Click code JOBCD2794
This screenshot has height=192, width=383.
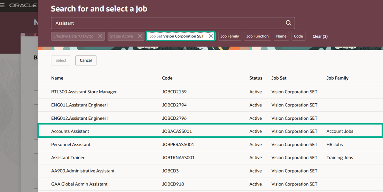(x=174, y=105)
